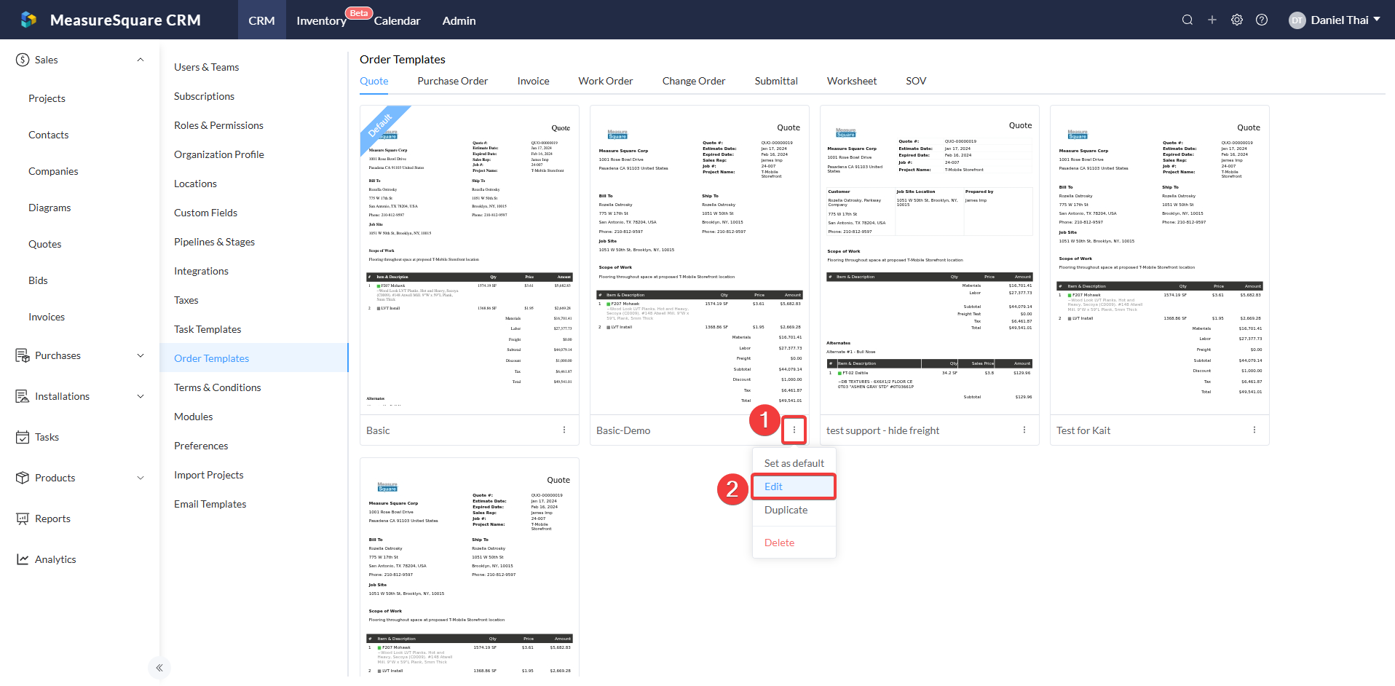Choose Set as default from context menu
The width and height of the screenshot is (1395, 686).
794,463
